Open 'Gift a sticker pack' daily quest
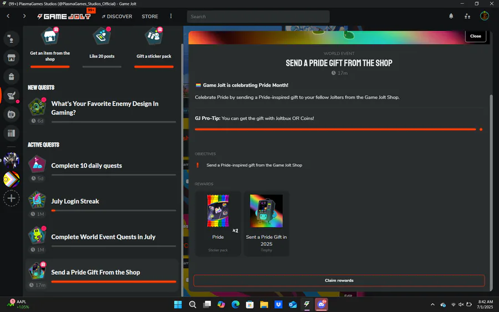Viewport: 499px width, 312px height. tap(154, 47)
